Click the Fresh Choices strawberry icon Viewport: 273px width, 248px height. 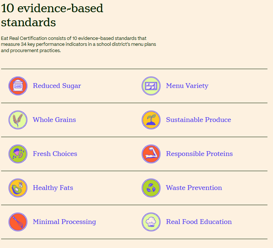[x=18, y=154]
